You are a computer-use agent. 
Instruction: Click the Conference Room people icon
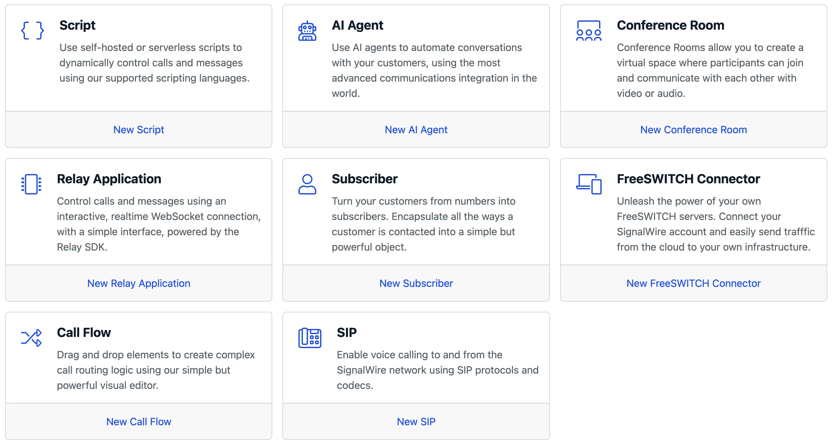pos(588,31)
